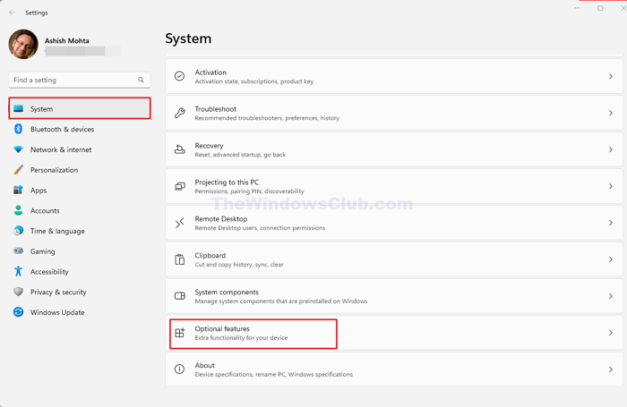Expand the About row chevron

[611, 369]
